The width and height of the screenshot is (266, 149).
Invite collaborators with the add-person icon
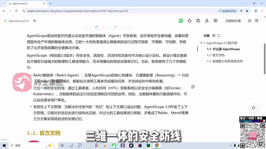pyautogui.click(x=207, y=21)
